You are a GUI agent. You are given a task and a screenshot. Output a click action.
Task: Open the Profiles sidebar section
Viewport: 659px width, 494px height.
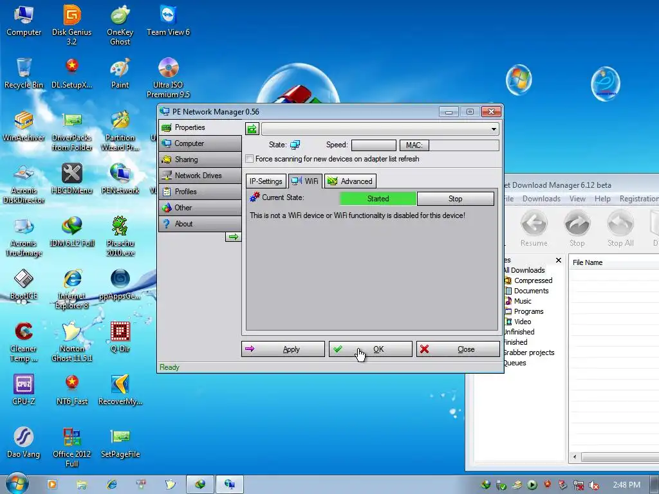click(x=200, y=192)
